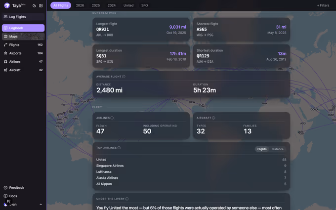Open Feedback link
The image size is (336, 210).
pyautogui.click(x=23, y=187)
